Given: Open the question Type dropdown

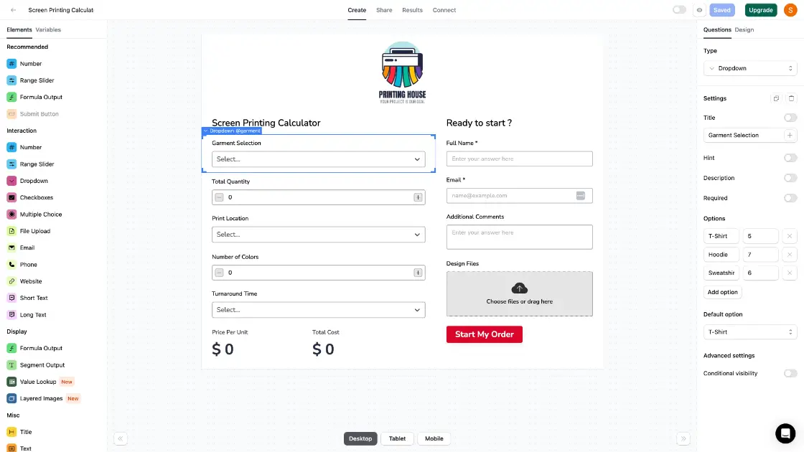Looking at the screenshot, I should (749, 67).
